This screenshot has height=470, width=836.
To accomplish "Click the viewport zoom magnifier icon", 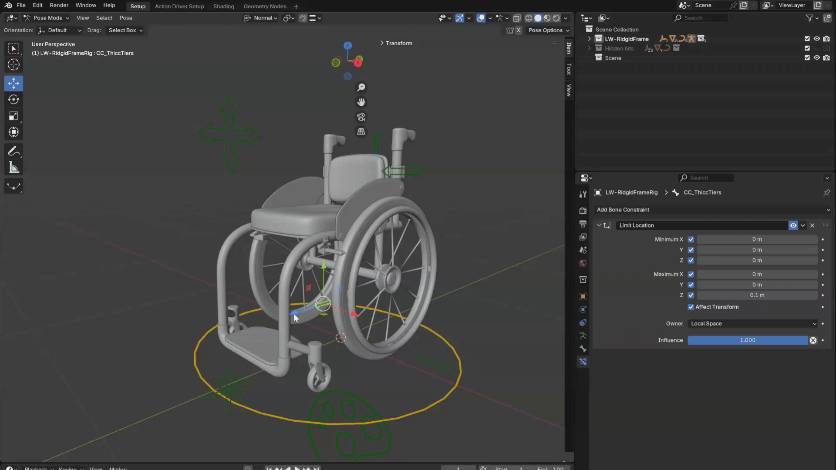I will (x=361, y=87).
